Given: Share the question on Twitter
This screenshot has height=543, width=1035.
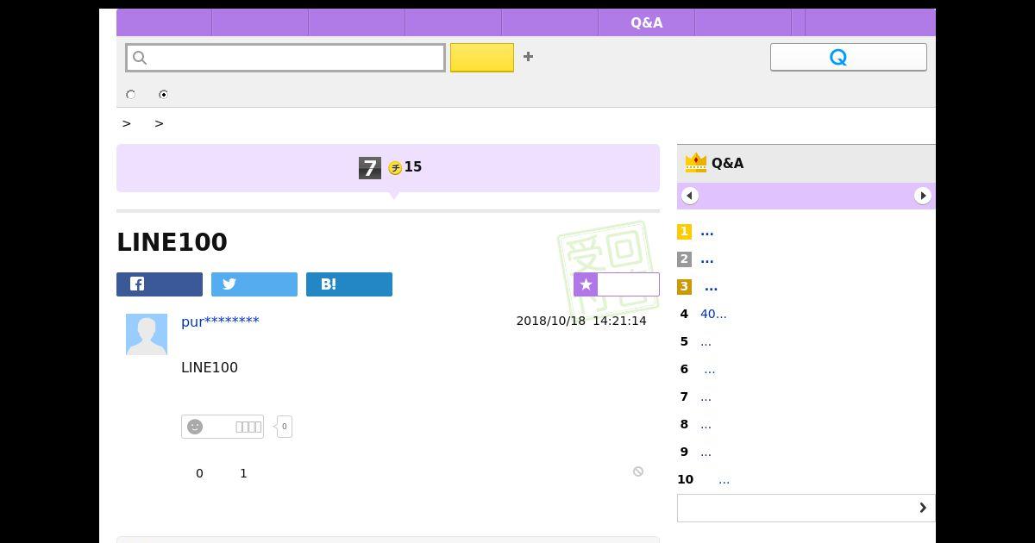Looking at the screenshot, I should pos(254,284).
